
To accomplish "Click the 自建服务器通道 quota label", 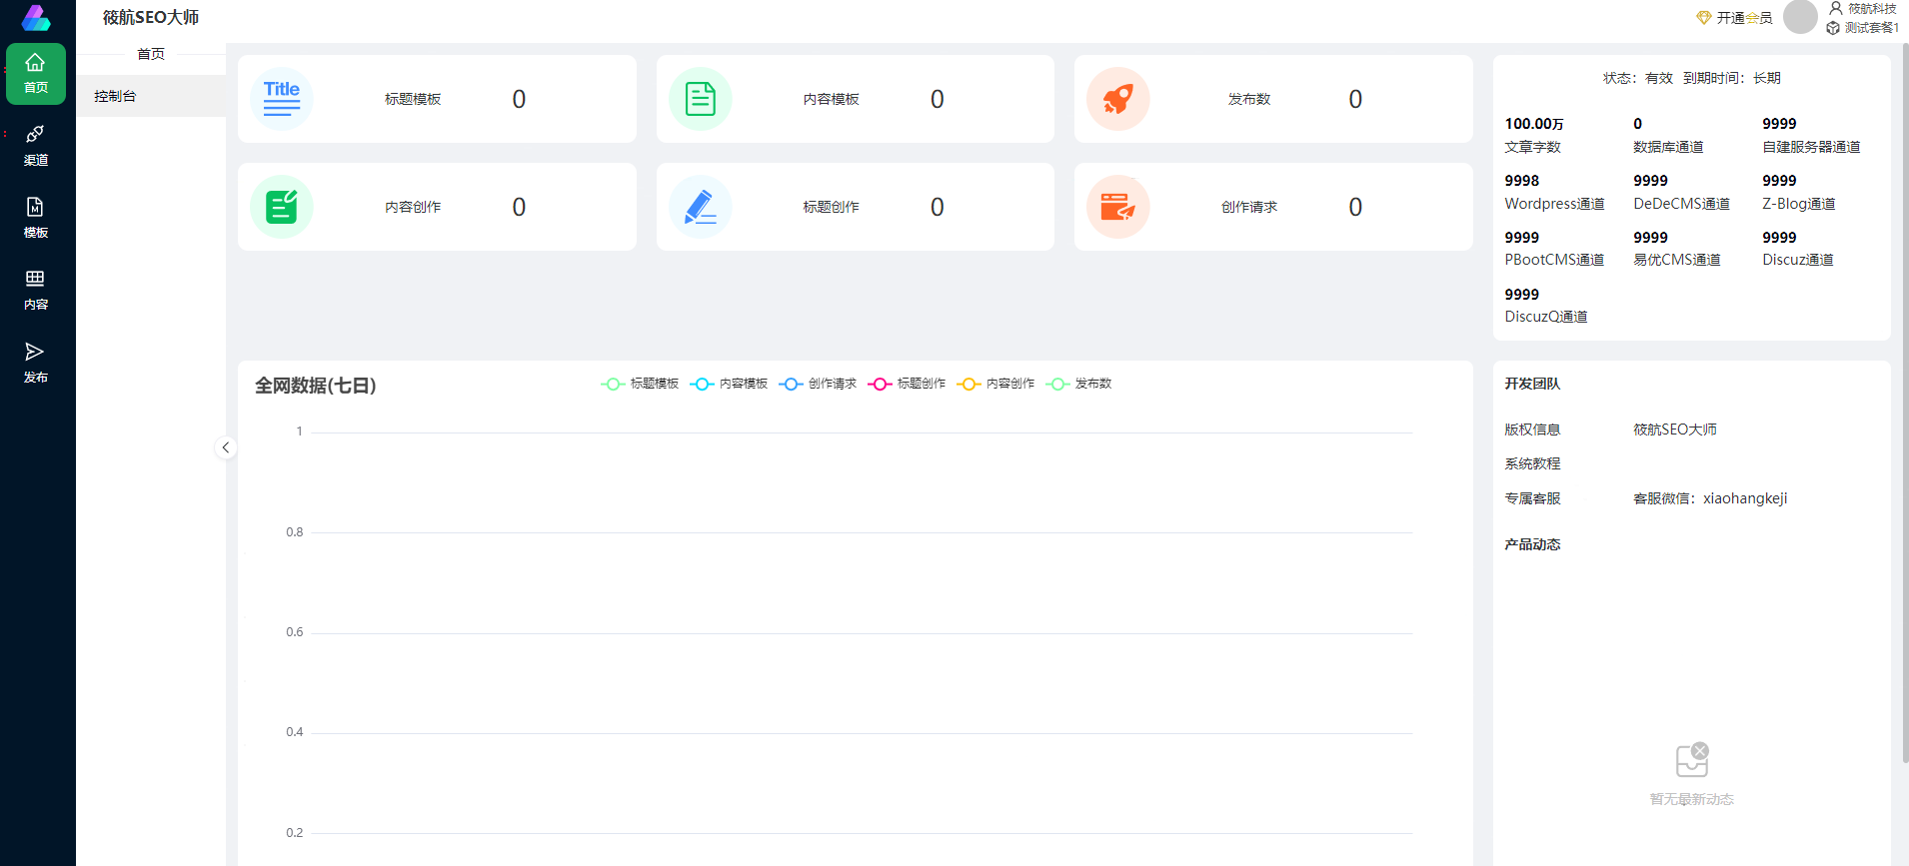I will [x=1811, y=147].
